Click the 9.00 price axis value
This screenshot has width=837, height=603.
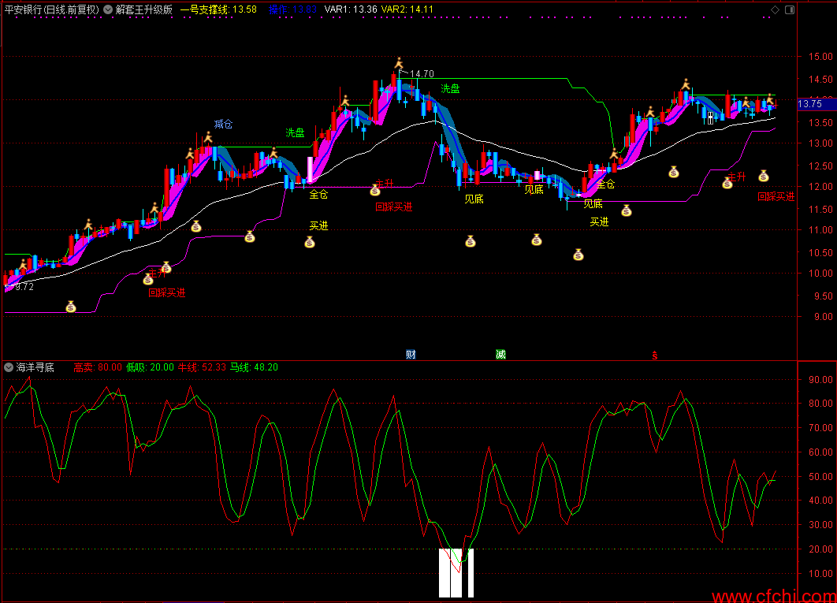(823, 317)
